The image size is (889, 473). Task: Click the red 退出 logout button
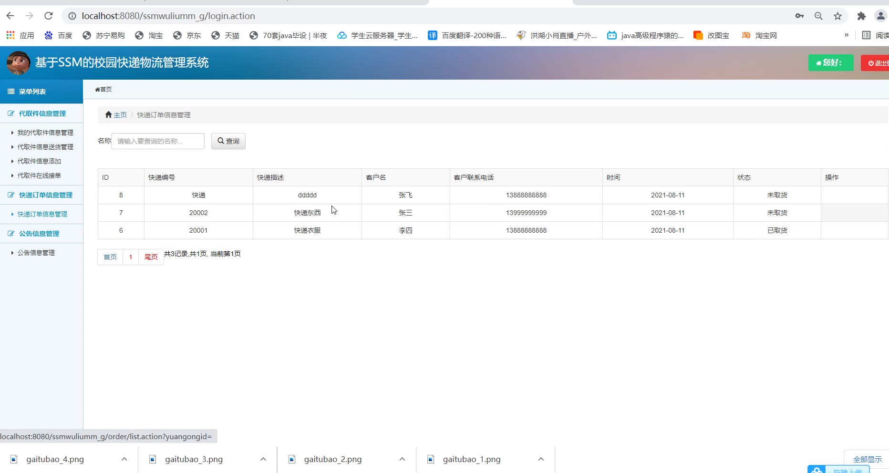click(877, 63)
